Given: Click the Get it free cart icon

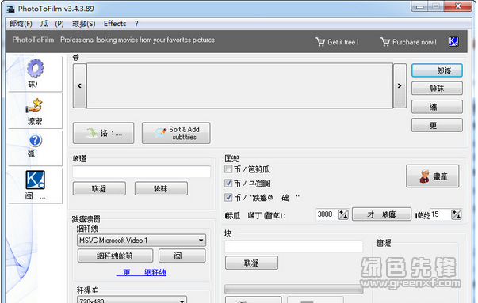Looking at the screenshot, I should click(320, 42).
